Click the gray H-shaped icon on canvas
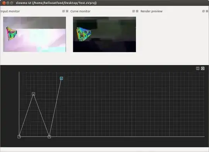 pyautogui.click(x=198, y=68)
